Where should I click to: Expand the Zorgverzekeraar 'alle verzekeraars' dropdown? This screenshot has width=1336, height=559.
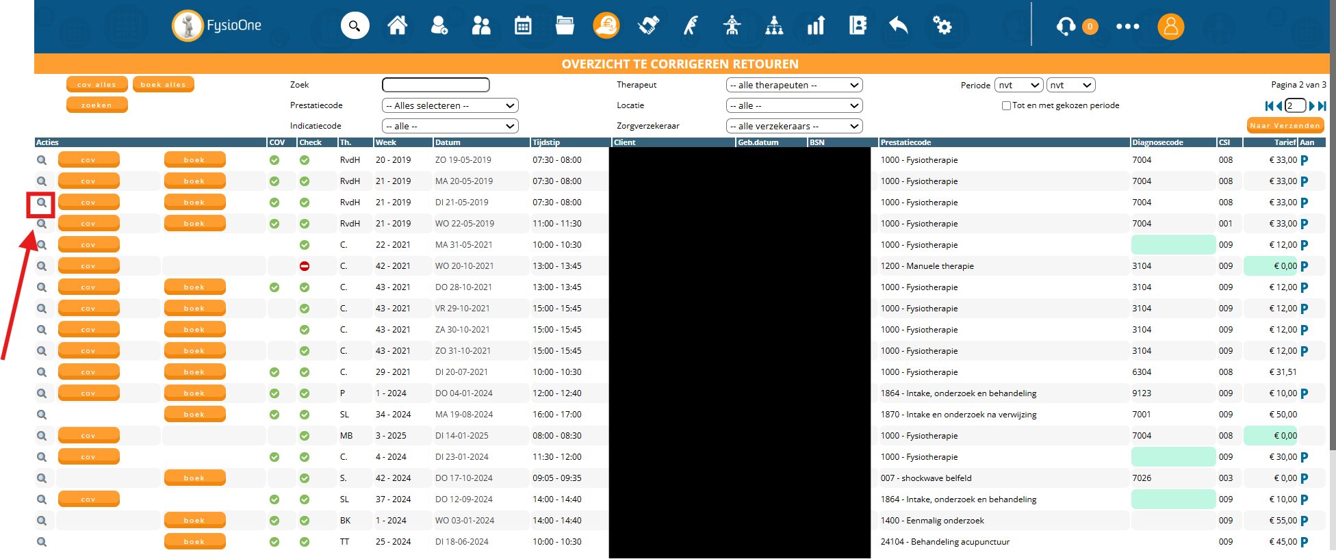pyautogui.click(x=794, y=126)
